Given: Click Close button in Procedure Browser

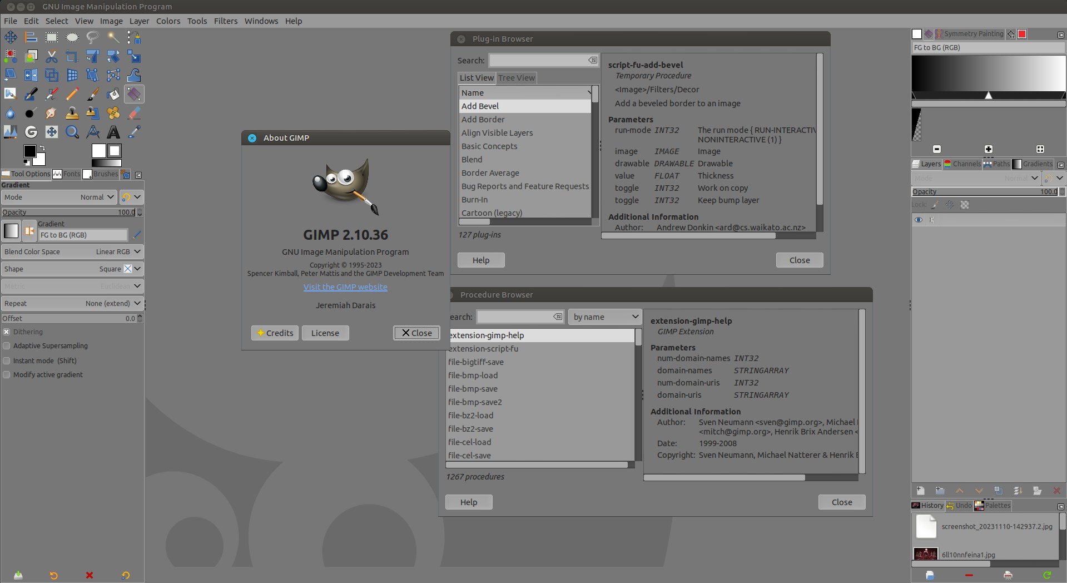Looking at the screenshot, I should click(842, 502).
